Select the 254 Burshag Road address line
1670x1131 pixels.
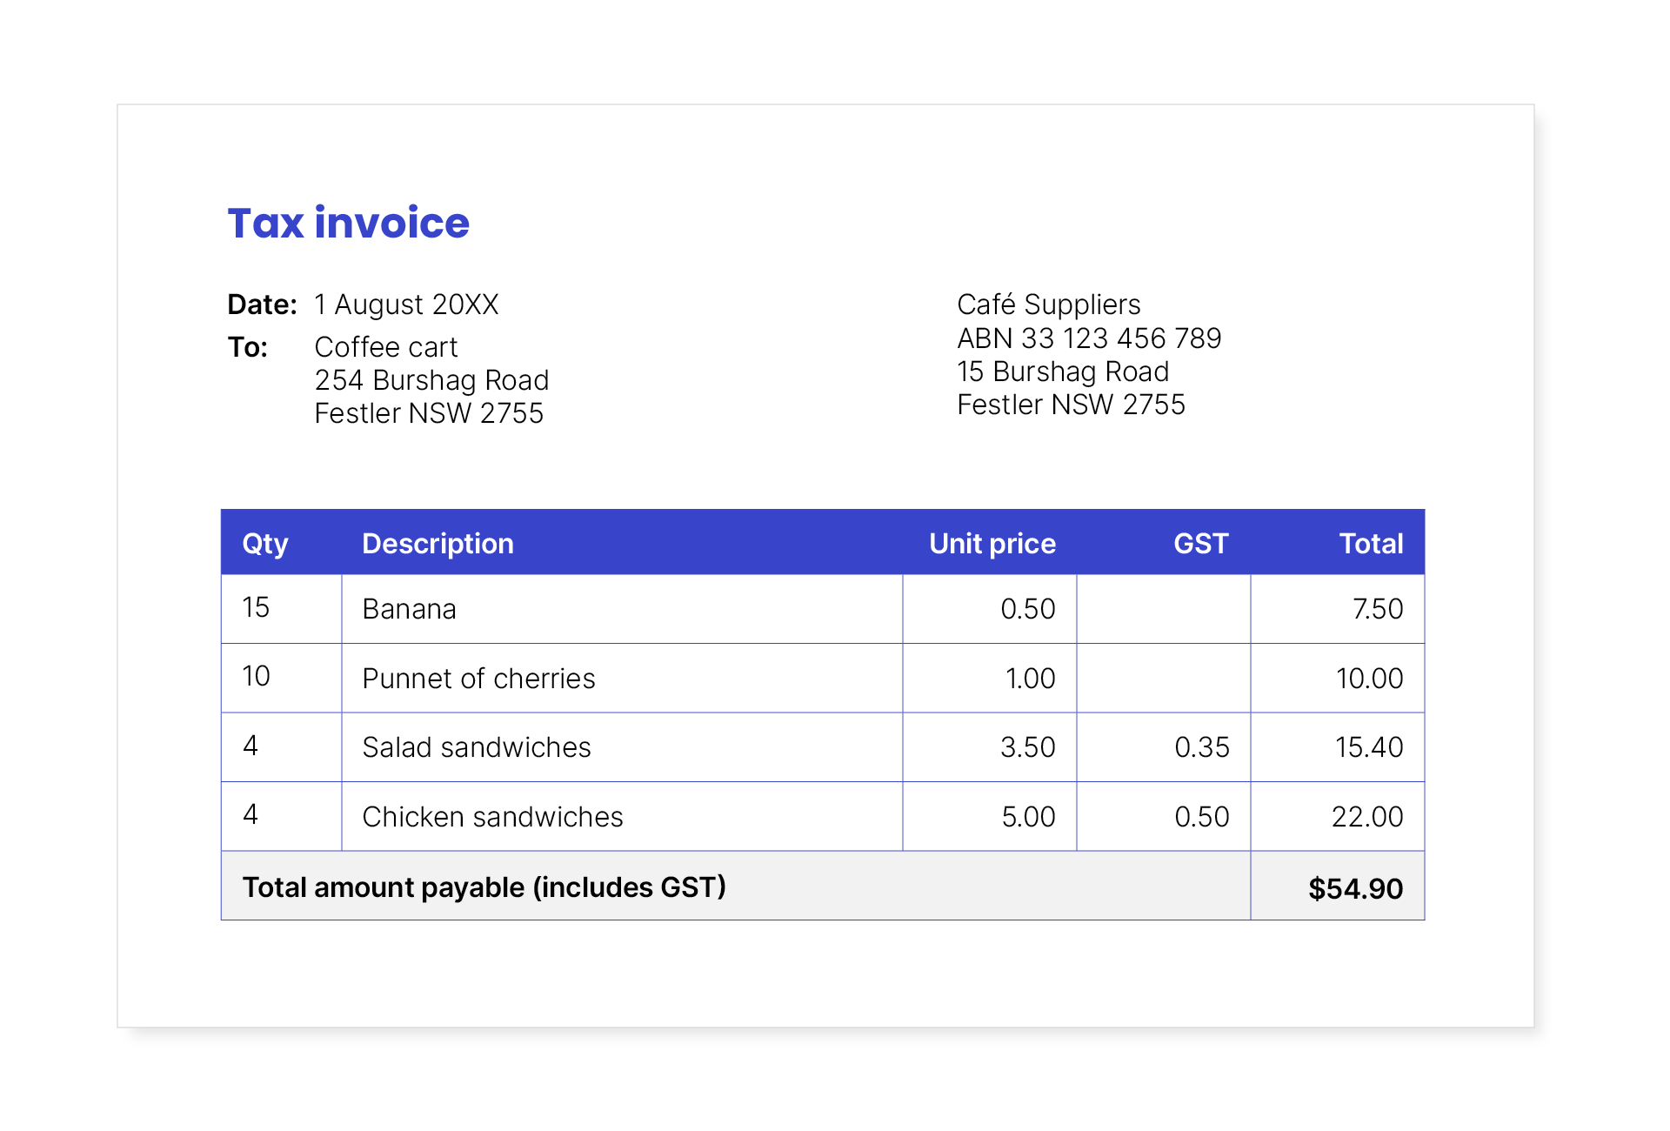click(x=431, y=379)
